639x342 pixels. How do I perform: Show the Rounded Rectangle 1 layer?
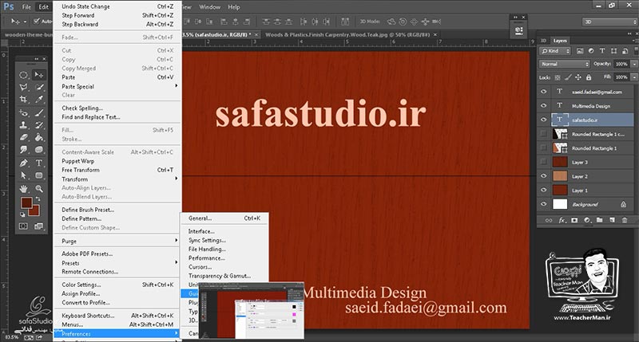[x=544, y=148]
